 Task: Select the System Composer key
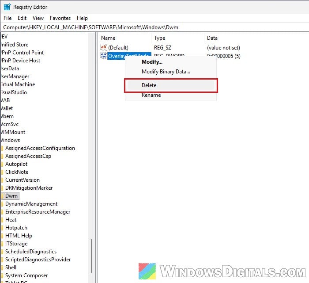click(26, 275)
